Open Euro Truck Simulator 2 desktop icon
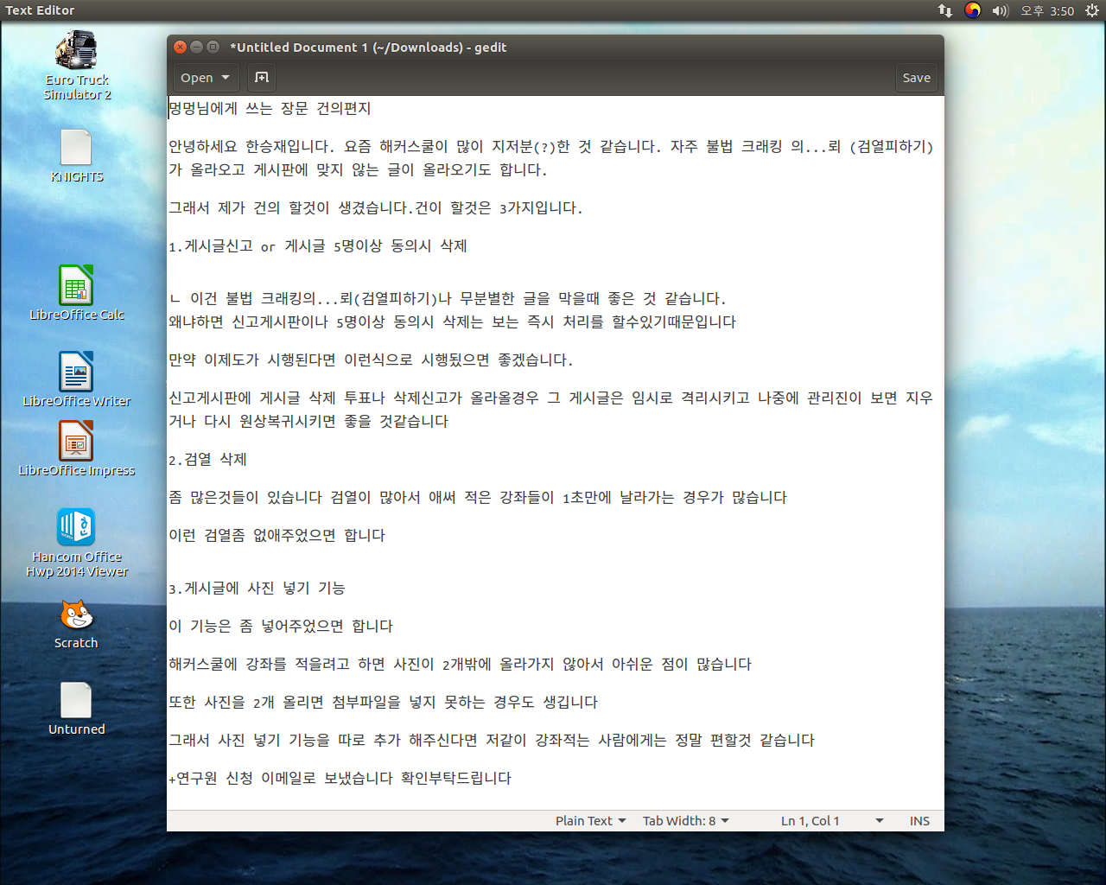This screenshot has width=1106, height=885. (x=76, y=52)
